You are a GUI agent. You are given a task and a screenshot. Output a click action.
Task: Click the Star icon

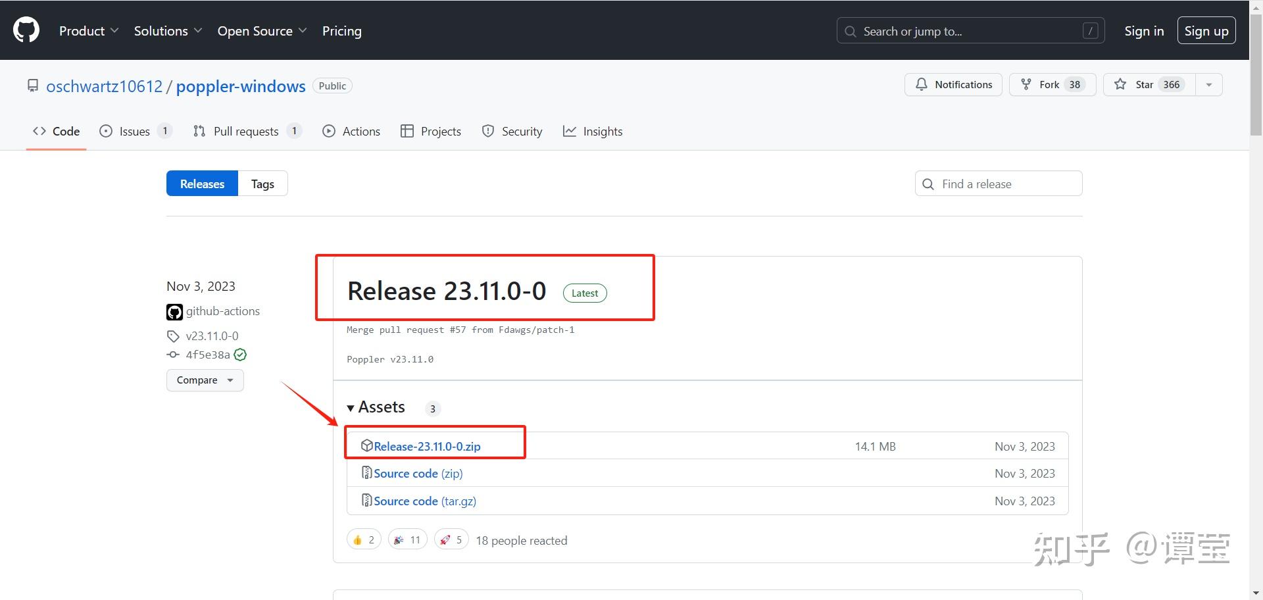click(x=1120, y=84)
